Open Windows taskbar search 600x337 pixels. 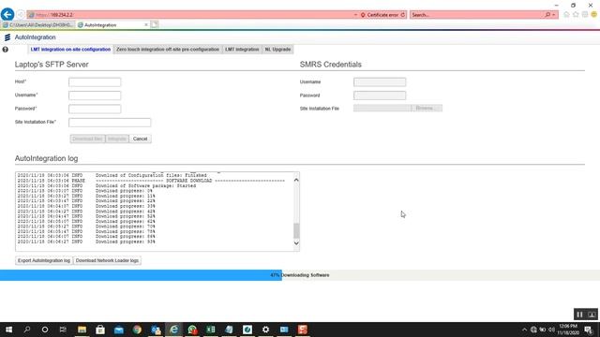27,330
